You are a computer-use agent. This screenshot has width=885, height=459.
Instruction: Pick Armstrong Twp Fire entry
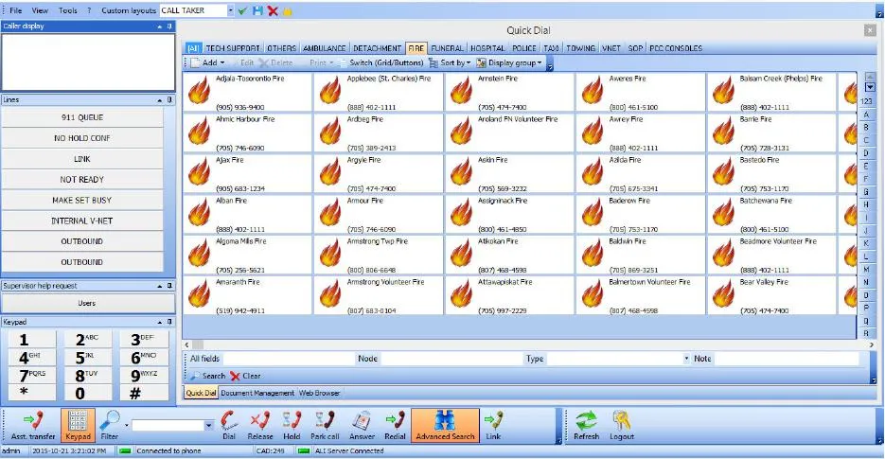pos(379,256)
